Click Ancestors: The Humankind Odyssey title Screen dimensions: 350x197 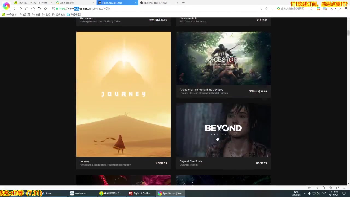(201, 90)
